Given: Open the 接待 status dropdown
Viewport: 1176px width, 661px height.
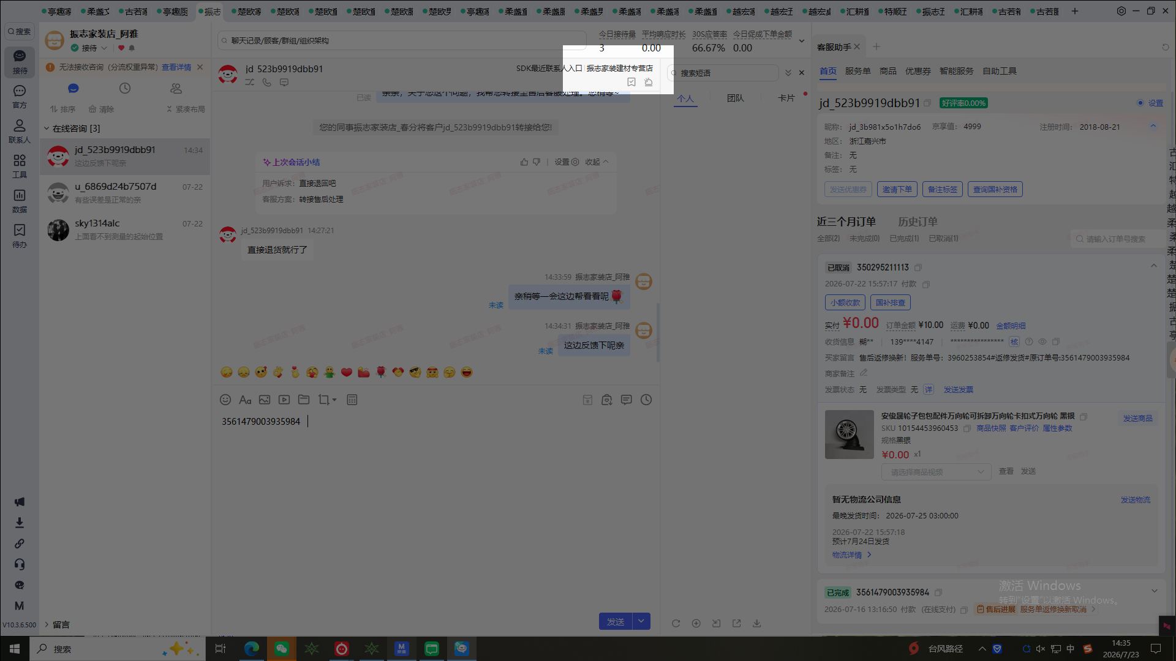Looking at the screenshot, I should 104,48.
